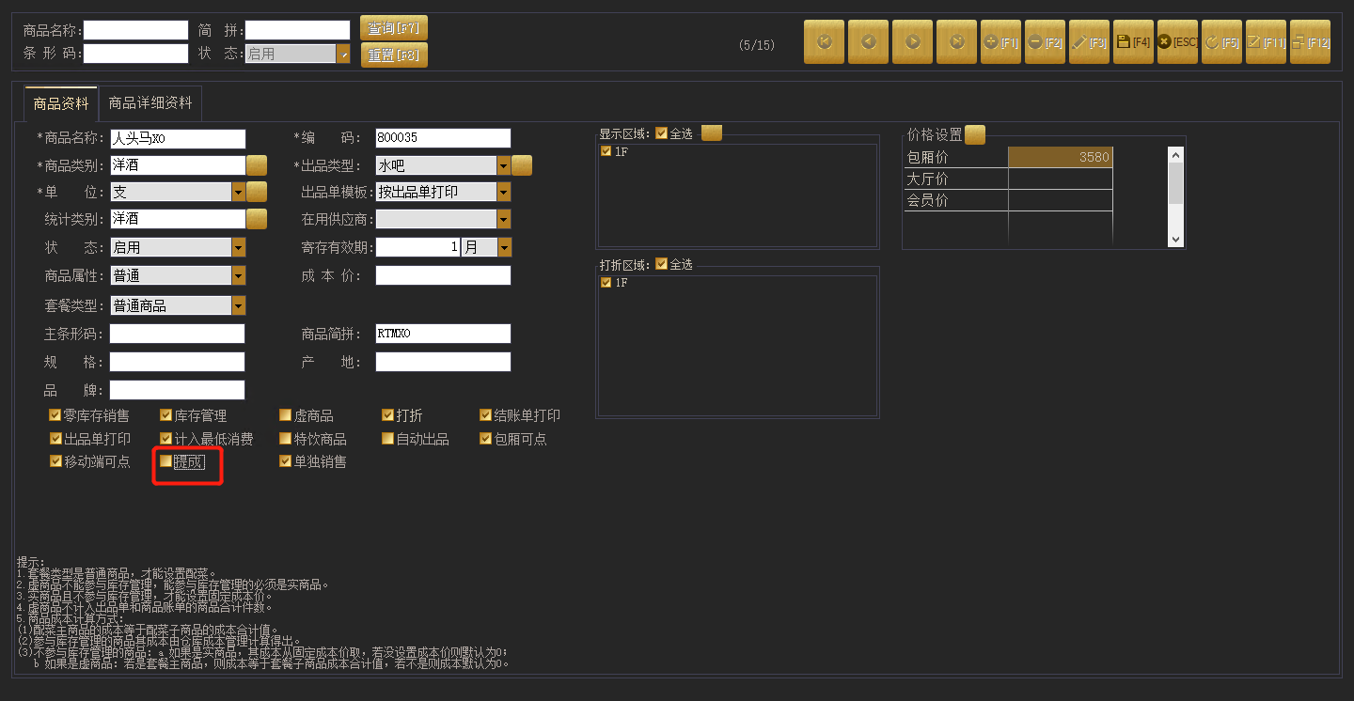
Task: Click the 查询[F7] button
Action: (394, 28)
